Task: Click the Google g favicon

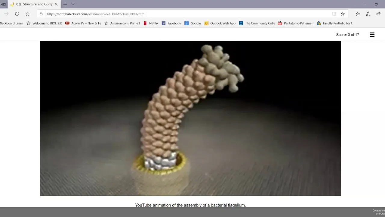Action: click(x=186, y=23)
